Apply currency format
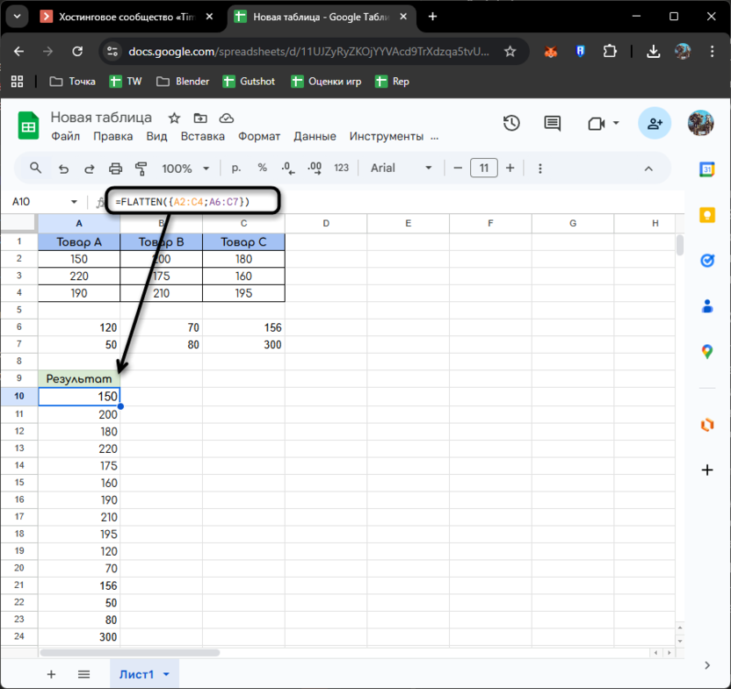 (x=234, y=168)
